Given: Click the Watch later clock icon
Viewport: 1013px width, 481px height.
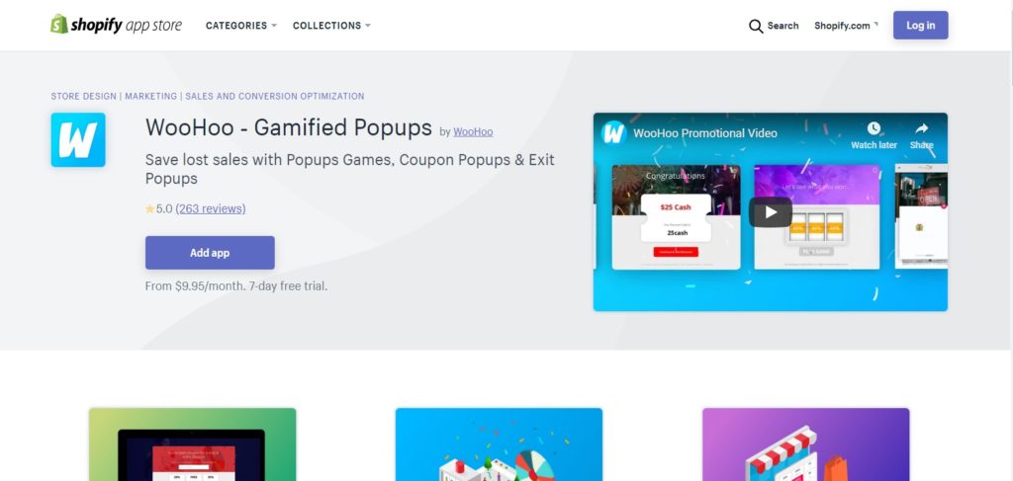Looking at the screenshot, I should (874, 128).
